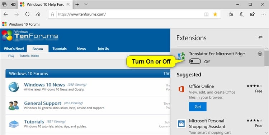Select the Forum tab

[38, 49]
